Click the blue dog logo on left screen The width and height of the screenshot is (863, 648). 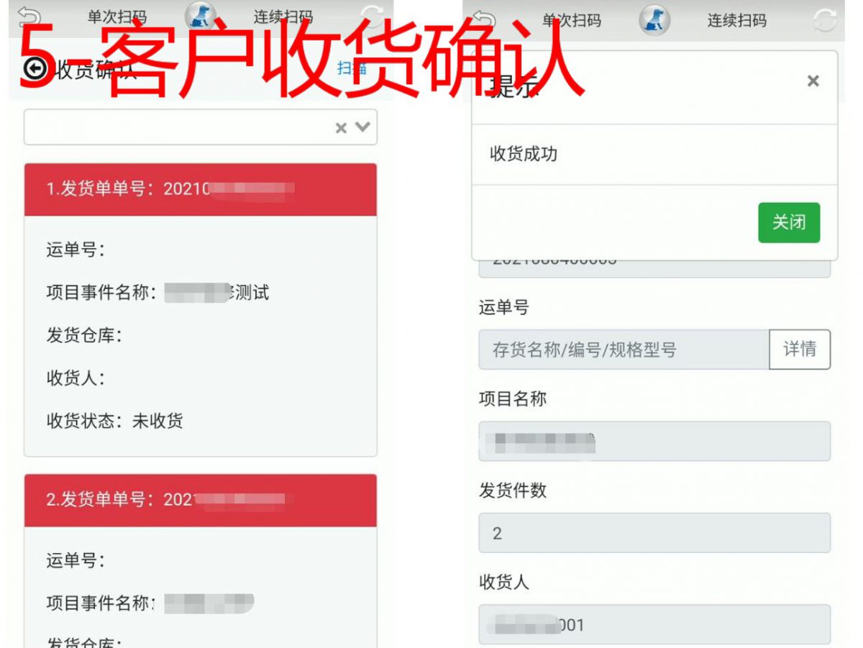pos(200,16)
